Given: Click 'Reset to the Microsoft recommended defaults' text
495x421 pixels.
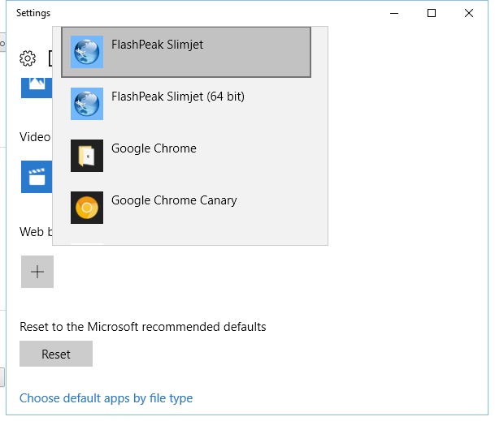Looking at the screenshot, I should pos(143,327).
